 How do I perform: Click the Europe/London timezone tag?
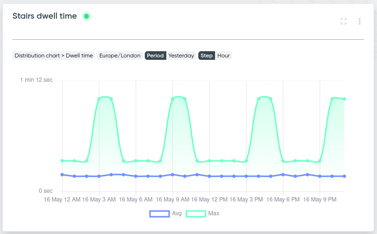click(120, 56)
